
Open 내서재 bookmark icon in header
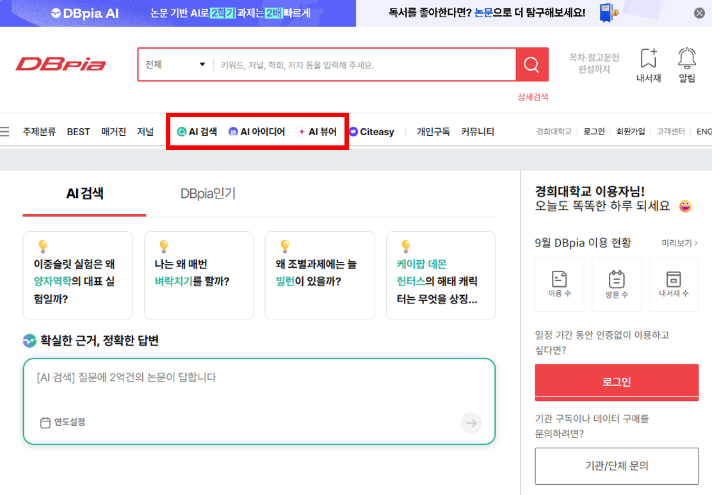click(649, 59)
